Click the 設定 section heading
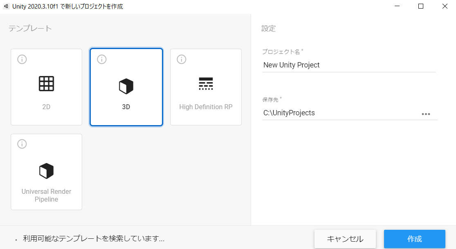 (x=269, y=28)
